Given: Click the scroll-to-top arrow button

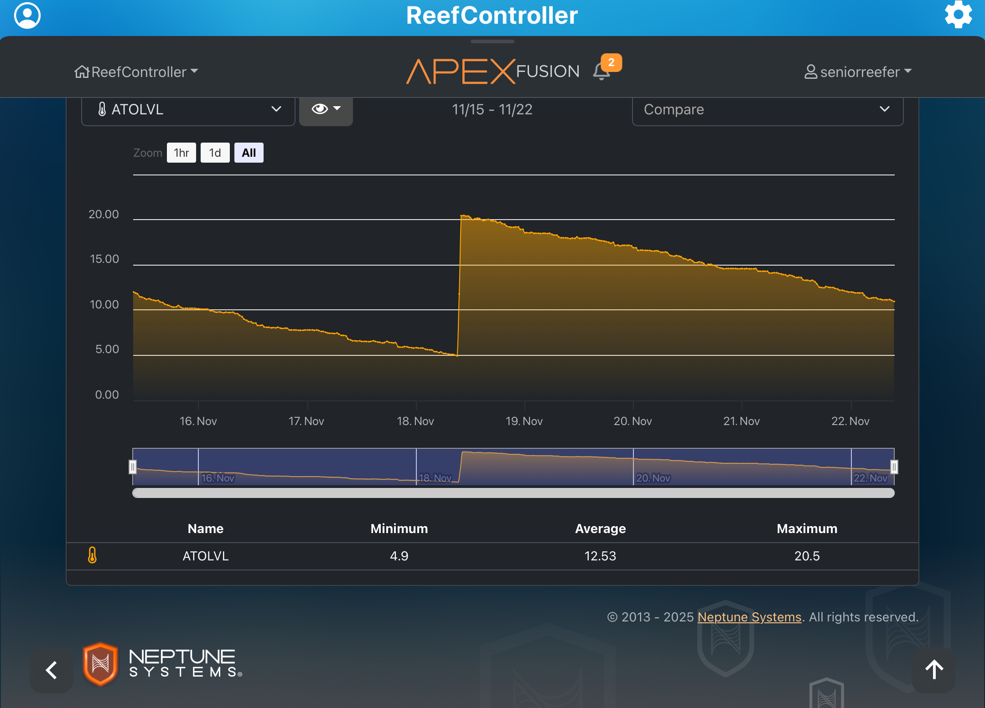Looking at the screenshot, I should pos(933,669).
